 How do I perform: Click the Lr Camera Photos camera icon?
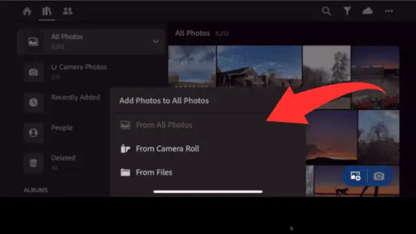click(x=33, y=72)
